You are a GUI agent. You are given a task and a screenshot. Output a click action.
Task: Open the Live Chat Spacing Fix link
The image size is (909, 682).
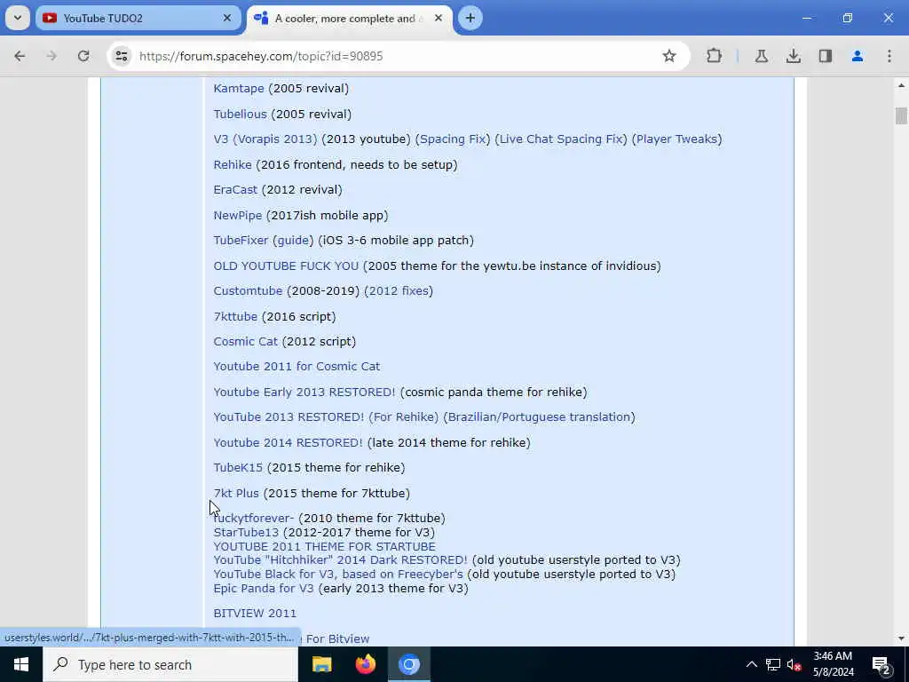561,139
